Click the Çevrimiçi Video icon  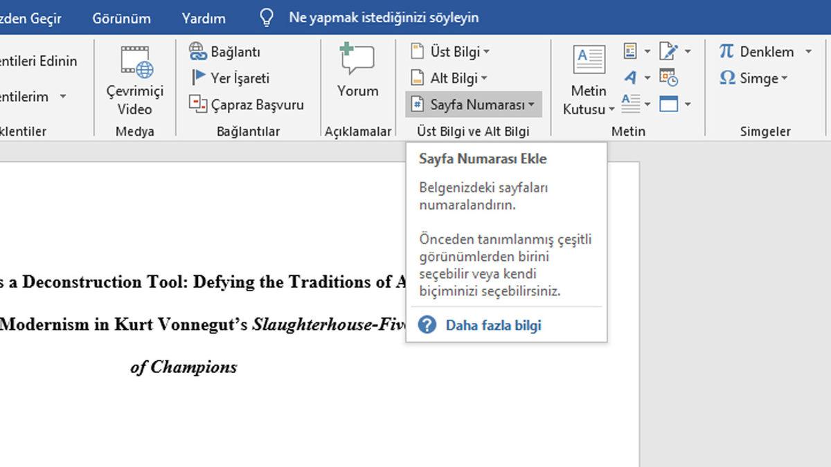(x=135, y=62)
